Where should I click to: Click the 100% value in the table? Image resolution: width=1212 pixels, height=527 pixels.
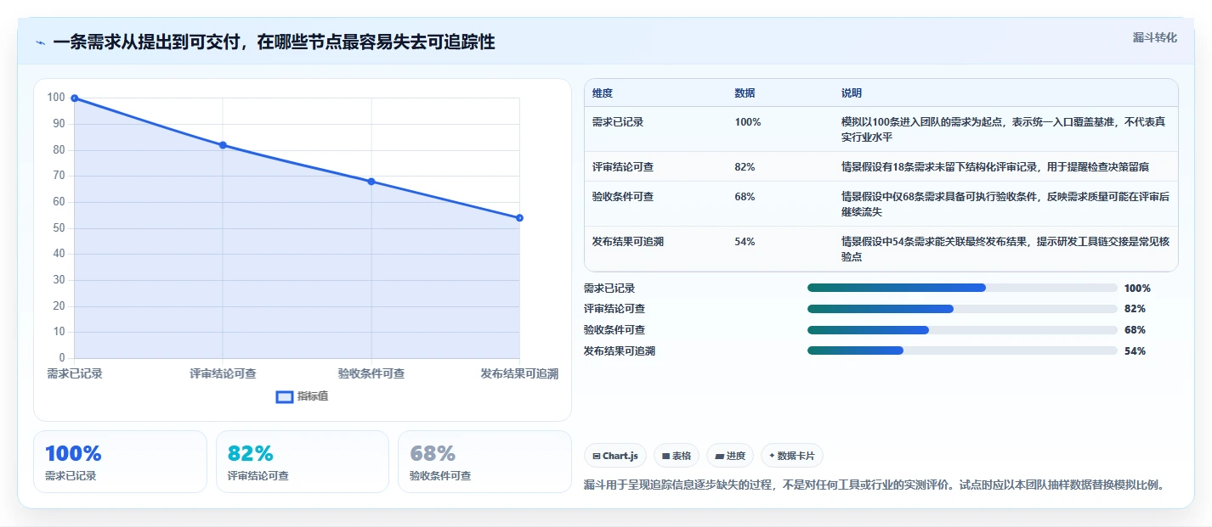(x=748, y=122)
